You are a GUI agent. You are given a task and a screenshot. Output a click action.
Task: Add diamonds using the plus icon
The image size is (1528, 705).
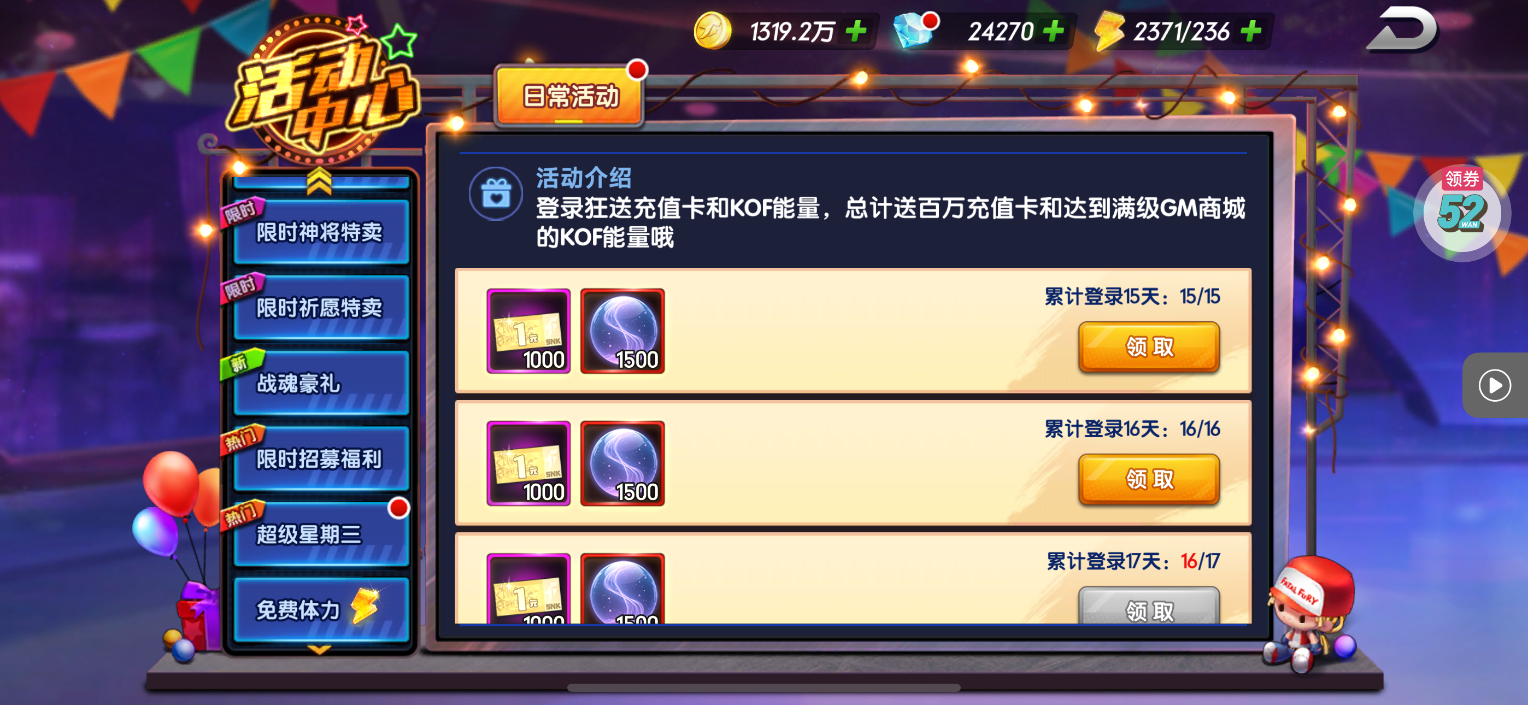pyautogui.click(x=1054, y=31)
